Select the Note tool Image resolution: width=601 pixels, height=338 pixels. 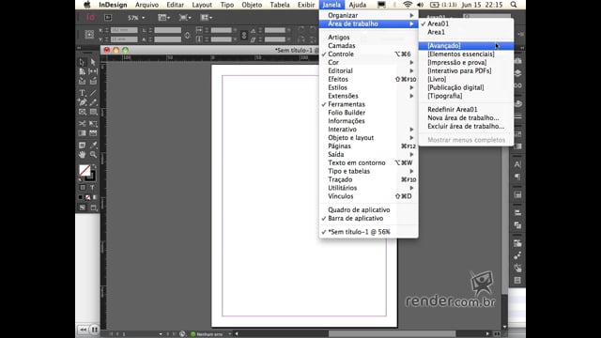coord(82,145)
